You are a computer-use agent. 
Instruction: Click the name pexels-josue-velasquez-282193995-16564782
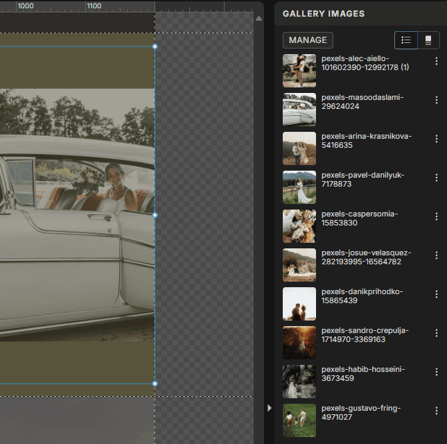coord(367,257)
